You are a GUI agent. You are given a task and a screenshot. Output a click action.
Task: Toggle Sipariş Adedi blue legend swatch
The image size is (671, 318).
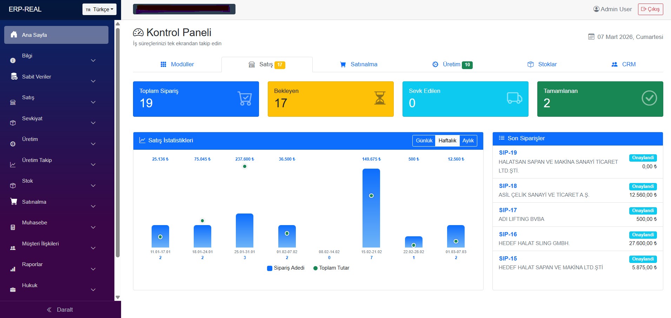(270, 268)
